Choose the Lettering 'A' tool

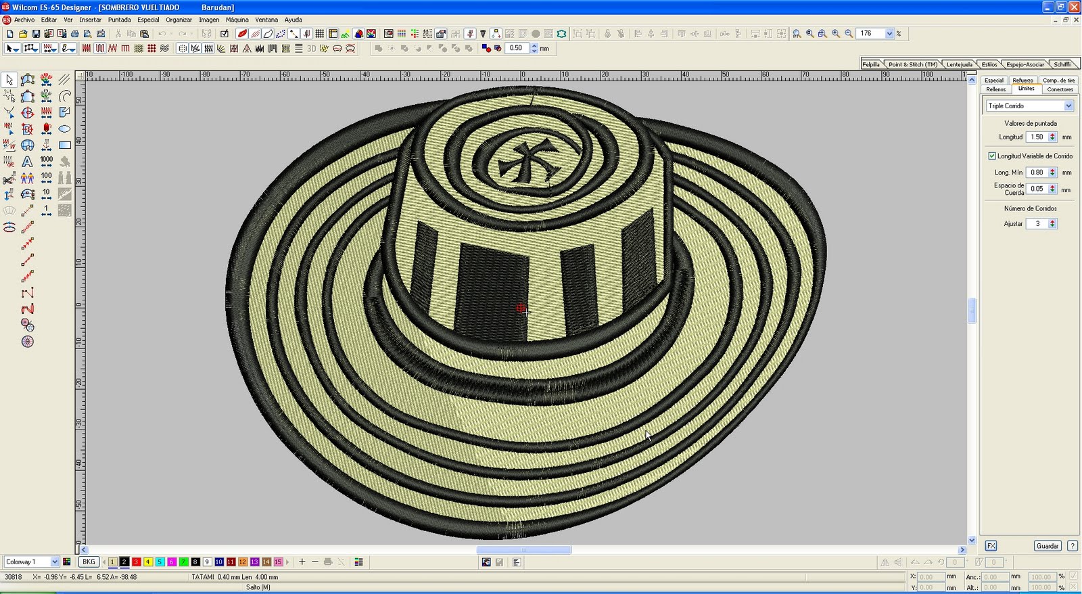(28, 162)
